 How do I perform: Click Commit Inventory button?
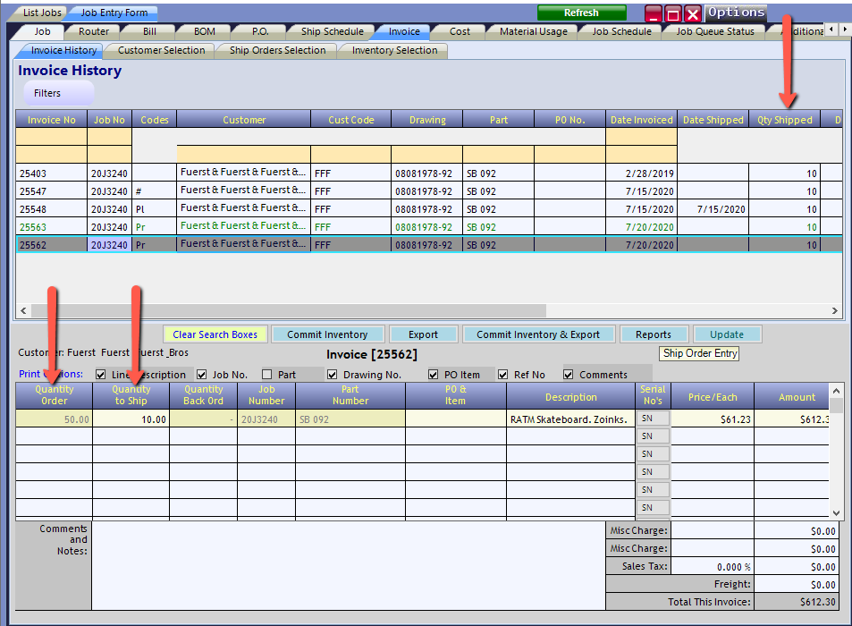[327, 334]
